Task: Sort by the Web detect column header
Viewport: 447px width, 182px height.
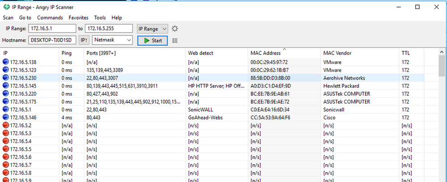Action: point(217,53)
